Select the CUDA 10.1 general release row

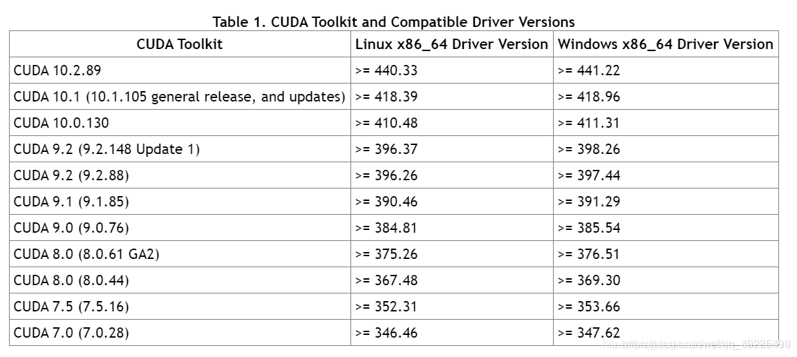(x=394, y=97)
